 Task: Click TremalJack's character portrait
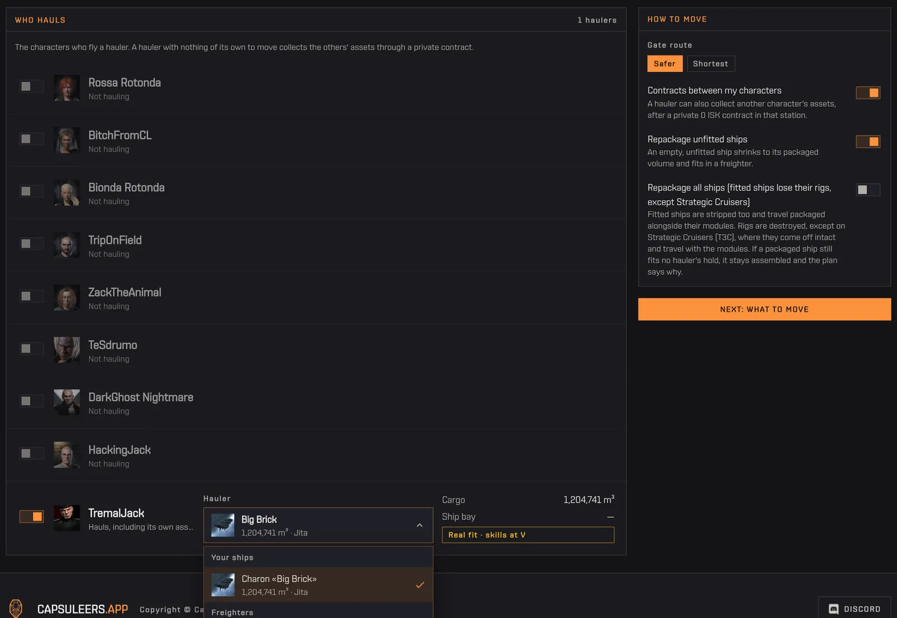(x=67, y=518)
